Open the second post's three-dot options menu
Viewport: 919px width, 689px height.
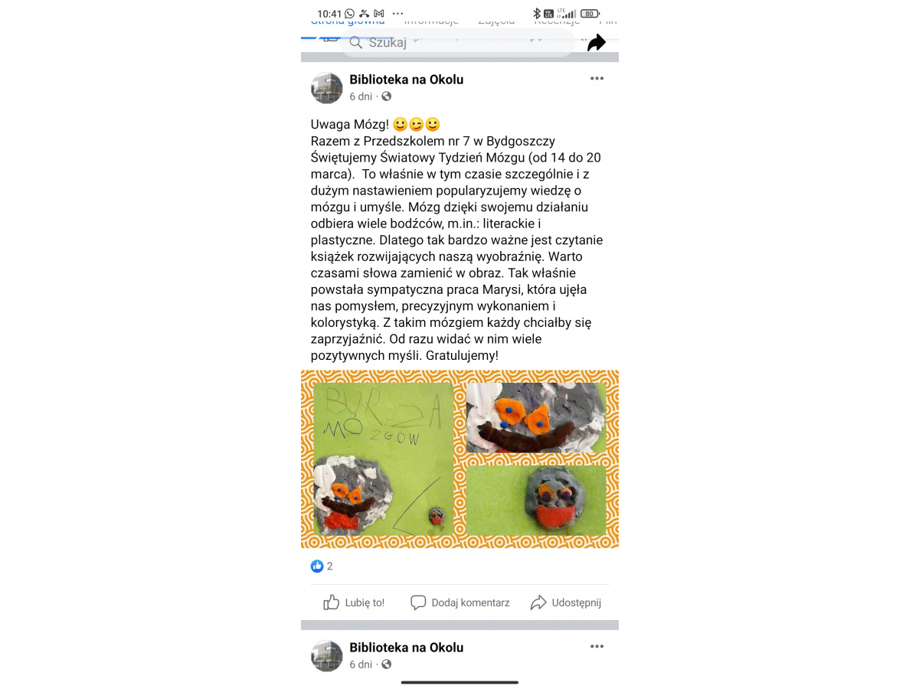(x=597, y=647)
